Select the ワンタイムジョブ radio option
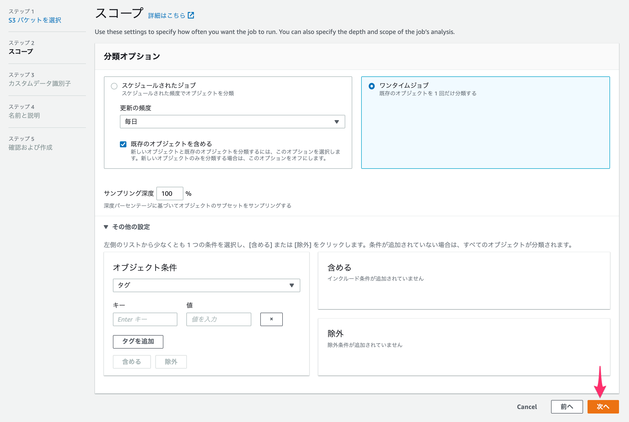629x422 pixels. [372, 86]
